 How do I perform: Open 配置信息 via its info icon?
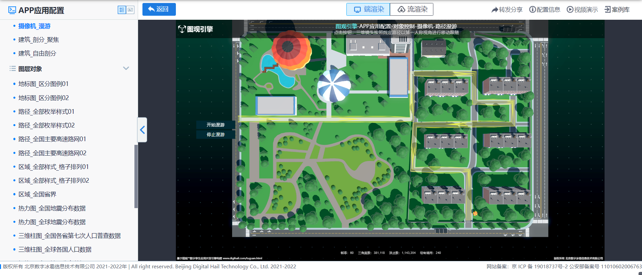(532, 9)
